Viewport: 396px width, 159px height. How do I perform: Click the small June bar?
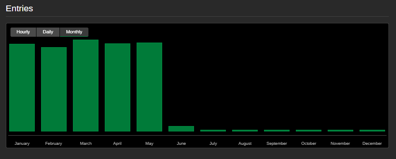(x=181, y=129)
